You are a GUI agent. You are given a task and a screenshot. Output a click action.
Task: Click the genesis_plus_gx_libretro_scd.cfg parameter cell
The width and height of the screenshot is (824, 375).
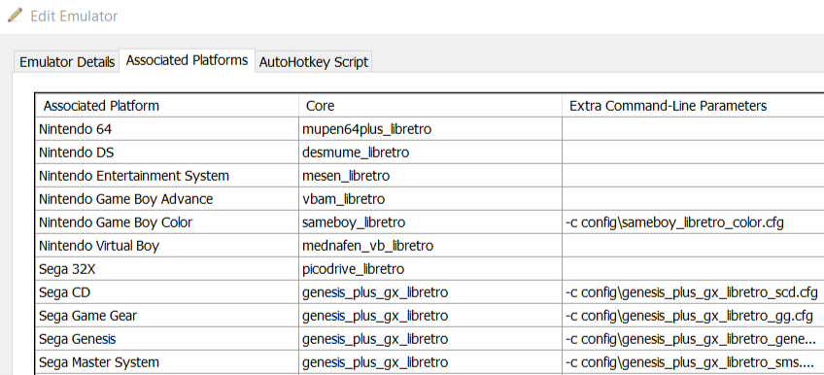(x=693, y=292)
